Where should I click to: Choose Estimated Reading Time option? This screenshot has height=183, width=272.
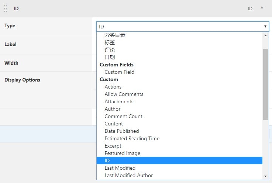click(132, 138)
